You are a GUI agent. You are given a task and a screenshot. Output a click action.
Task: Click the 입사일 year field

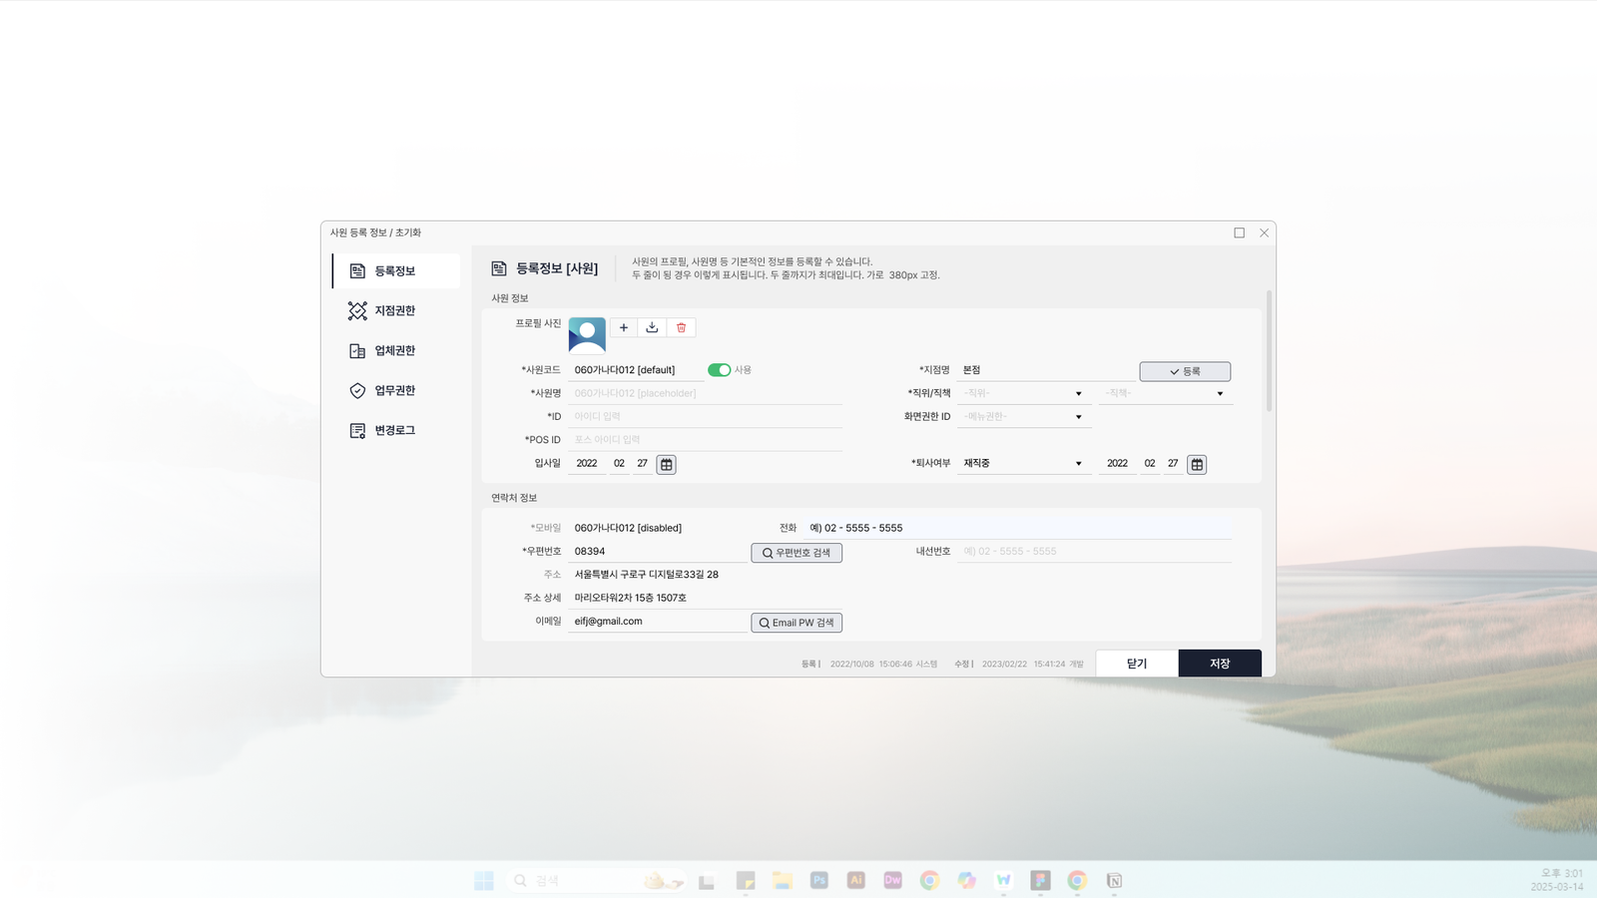click(x=587, y=464)
